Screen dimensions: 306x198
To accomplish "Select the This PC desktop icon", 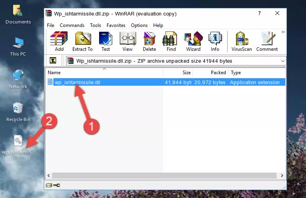I will (18, 47).
